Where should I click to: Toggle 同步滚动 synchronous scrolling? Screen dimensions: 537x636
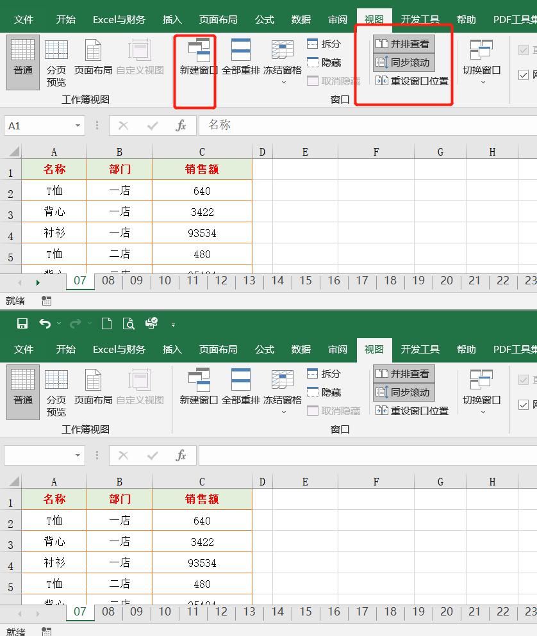pos(403,63)
